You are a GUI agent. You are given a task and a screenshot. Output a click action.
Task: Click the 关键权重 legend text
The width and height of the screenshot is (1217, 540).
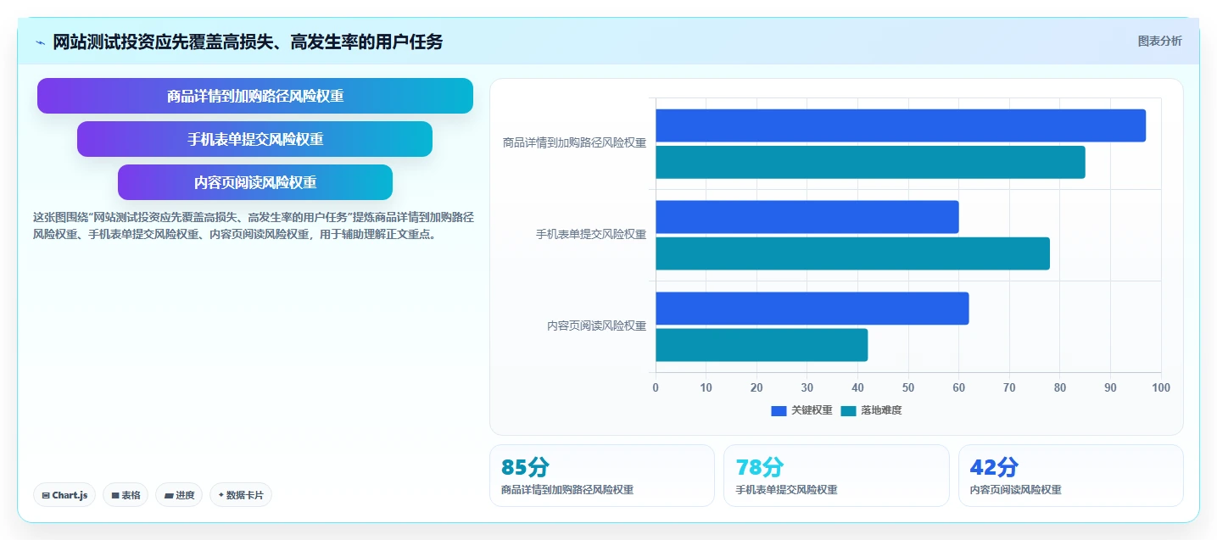click(812, 410)
